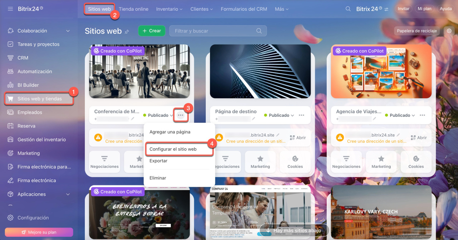This screenshot has height=240, width=458.
Task: Choose Eliminar in the context menu
Action: pyautogui.click(x=158, y=178)
